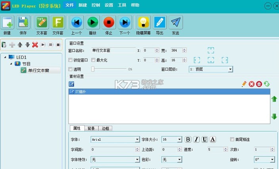Stop playback with the 停止 button
The image size is (279, 169).
(x=109, y=22)
